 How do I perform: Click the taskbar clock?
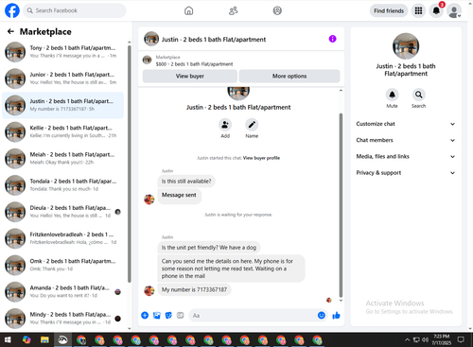[442, 339]
